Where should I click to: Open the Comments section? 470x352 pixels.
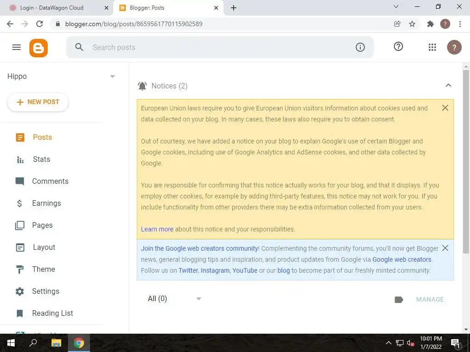[x=50, y=181]
